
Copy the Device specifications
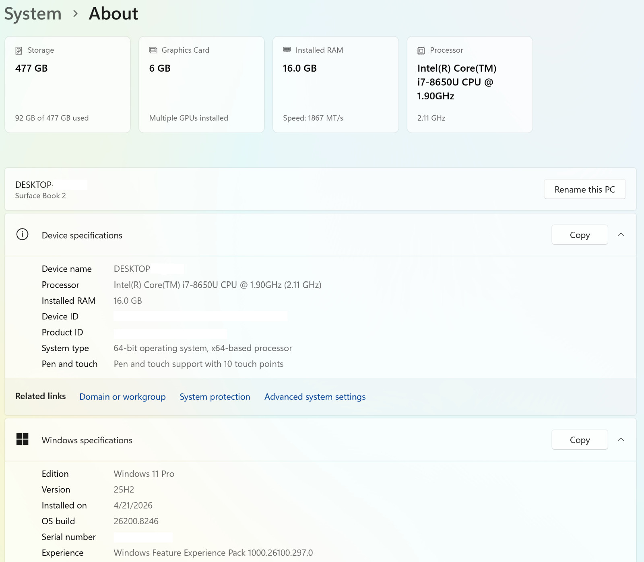tap(580, 235)
